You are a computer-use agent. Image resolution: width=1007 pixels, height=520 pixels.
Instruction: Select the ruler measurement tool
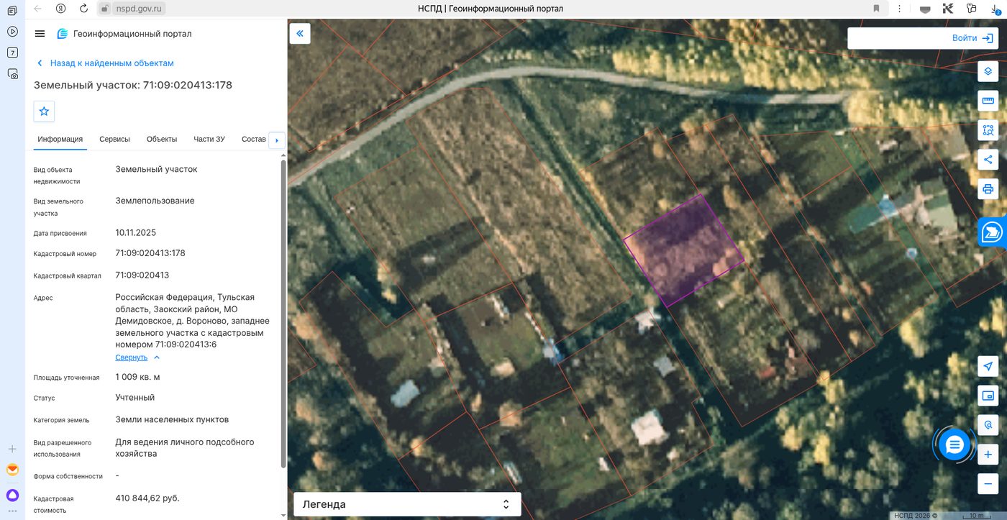[x=988, y=101]
